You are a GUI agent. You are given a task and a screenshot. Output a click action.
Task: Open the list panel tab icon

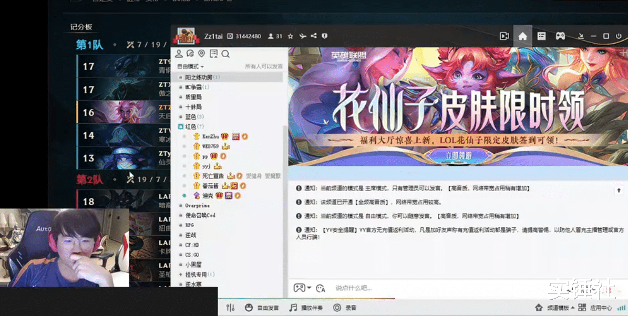coord(541,36)
